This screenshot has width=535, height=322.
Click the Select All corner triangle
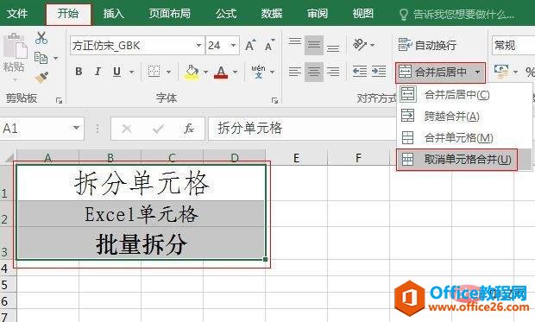pyautogui.click(x=9, y=157)
